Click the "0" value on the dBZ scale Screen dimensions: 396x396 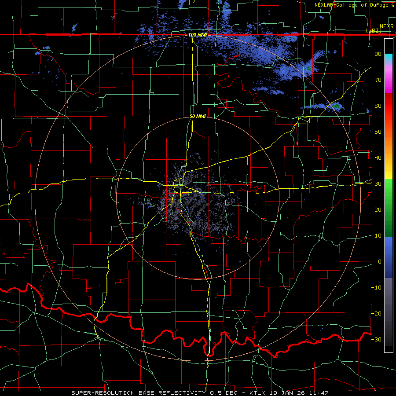[380, 262]
